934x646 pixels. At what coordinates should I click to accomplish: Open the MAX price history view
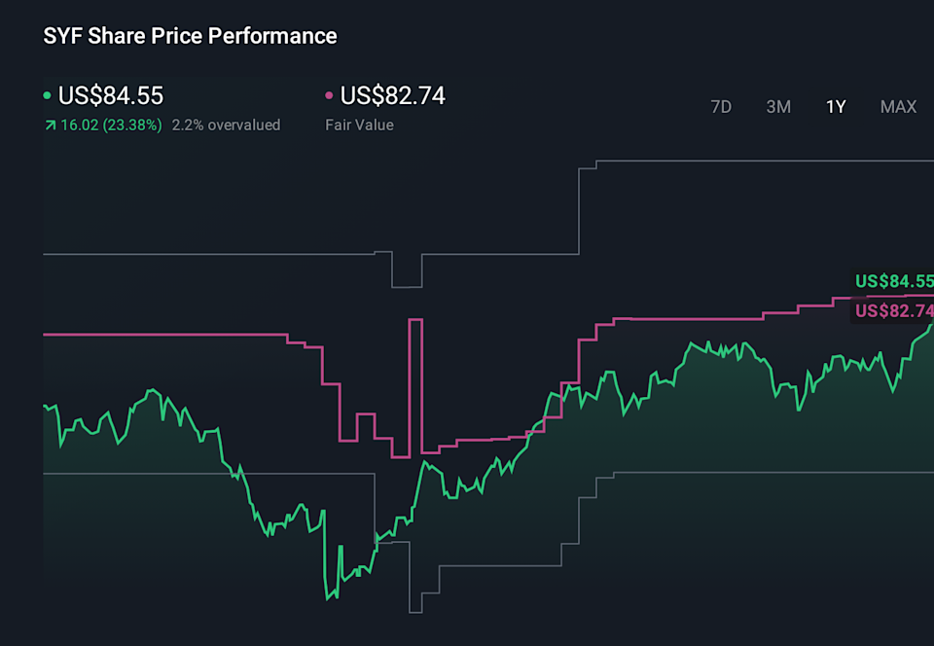(x=897, y=107)
